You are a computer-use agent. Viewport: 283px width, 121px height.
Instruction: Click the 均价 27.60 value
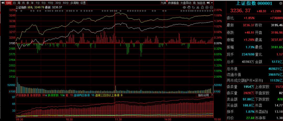click(251, 118)
